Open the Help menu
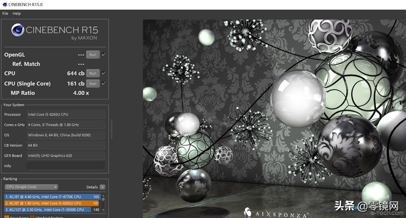 (17, 13)
